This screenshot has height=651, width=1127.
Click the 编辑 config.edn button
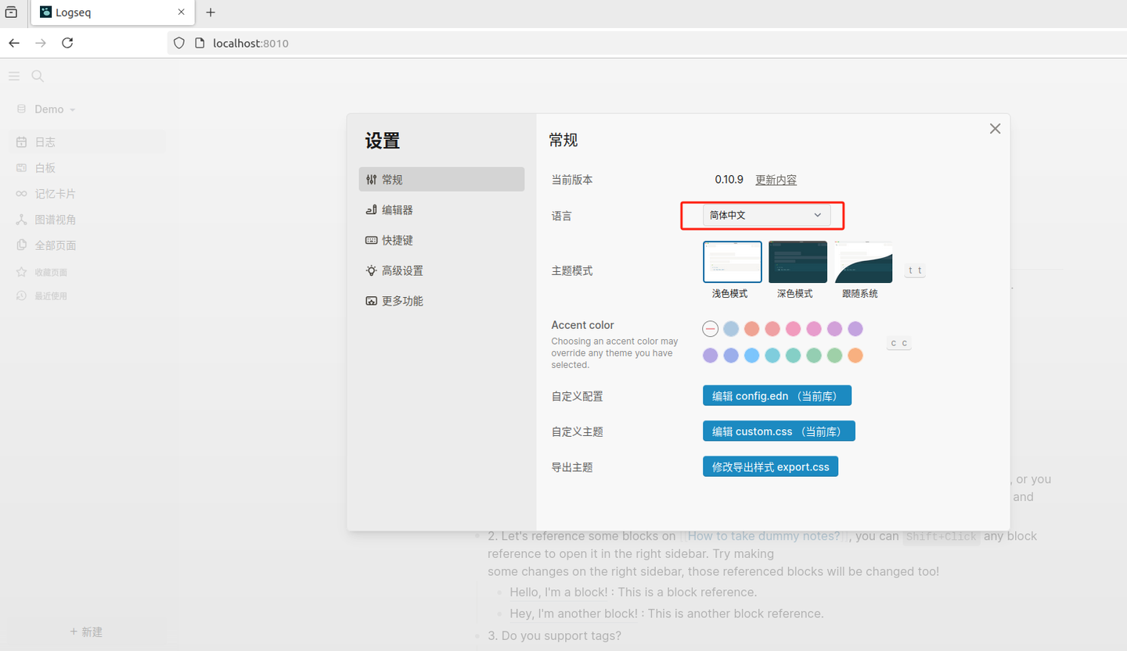click(x=776, y=395)
